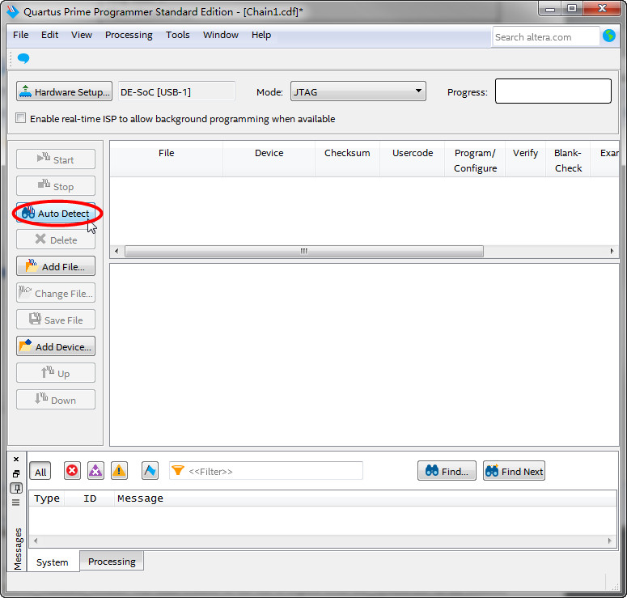The height and width of the screenshot is (598, 627).
Task: Click the Blank-Check column header
Action: [x=568, y=160]
